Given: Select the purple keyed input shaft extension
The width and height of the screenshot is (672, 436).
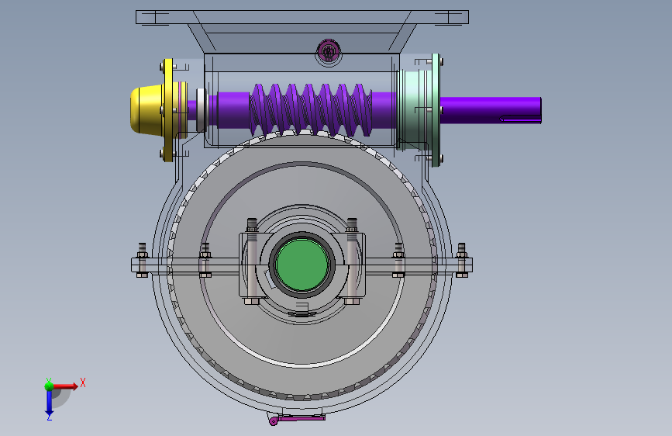Looking at the screenshot, I should coord(491,110).
